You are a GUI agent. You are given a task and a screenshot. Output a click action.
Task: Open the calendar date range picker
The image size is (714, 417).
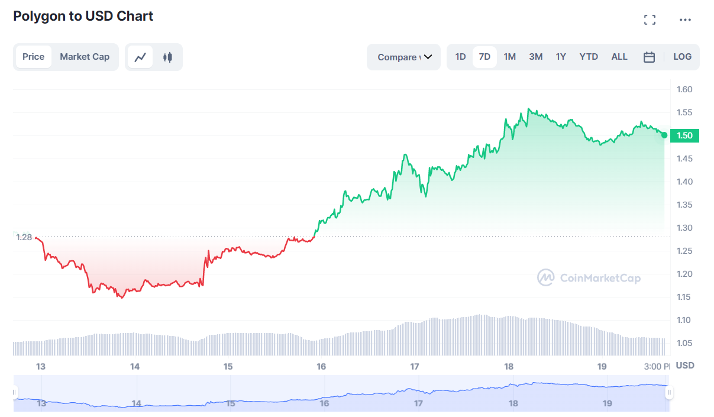(x=649, y=57)
